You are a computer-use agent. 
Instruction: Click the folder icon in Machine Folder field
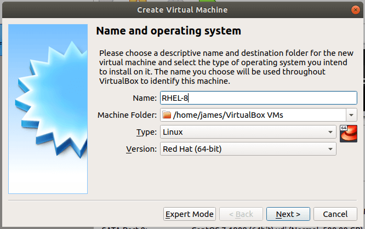(167, 115)
